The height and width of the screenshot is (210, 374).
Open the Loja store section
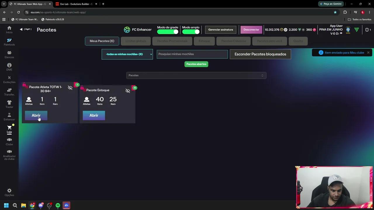point(9,129)
